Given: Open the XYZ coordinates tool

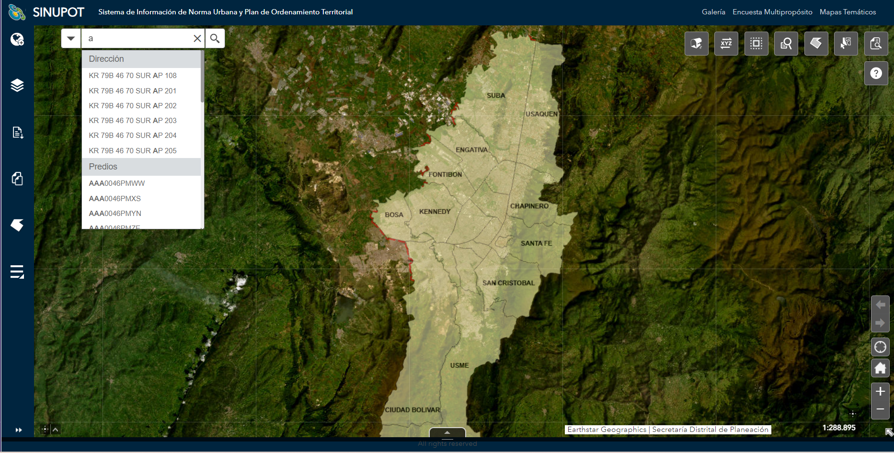Looking at the screenshot, I should tap(726, 44).
